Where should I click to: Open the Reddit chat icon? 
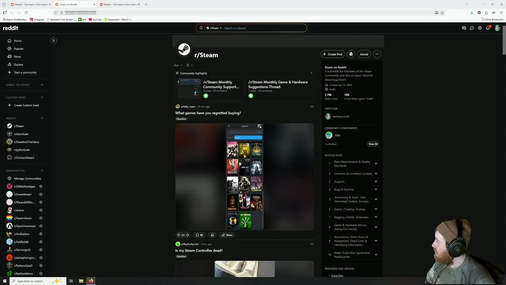point(472,28)
